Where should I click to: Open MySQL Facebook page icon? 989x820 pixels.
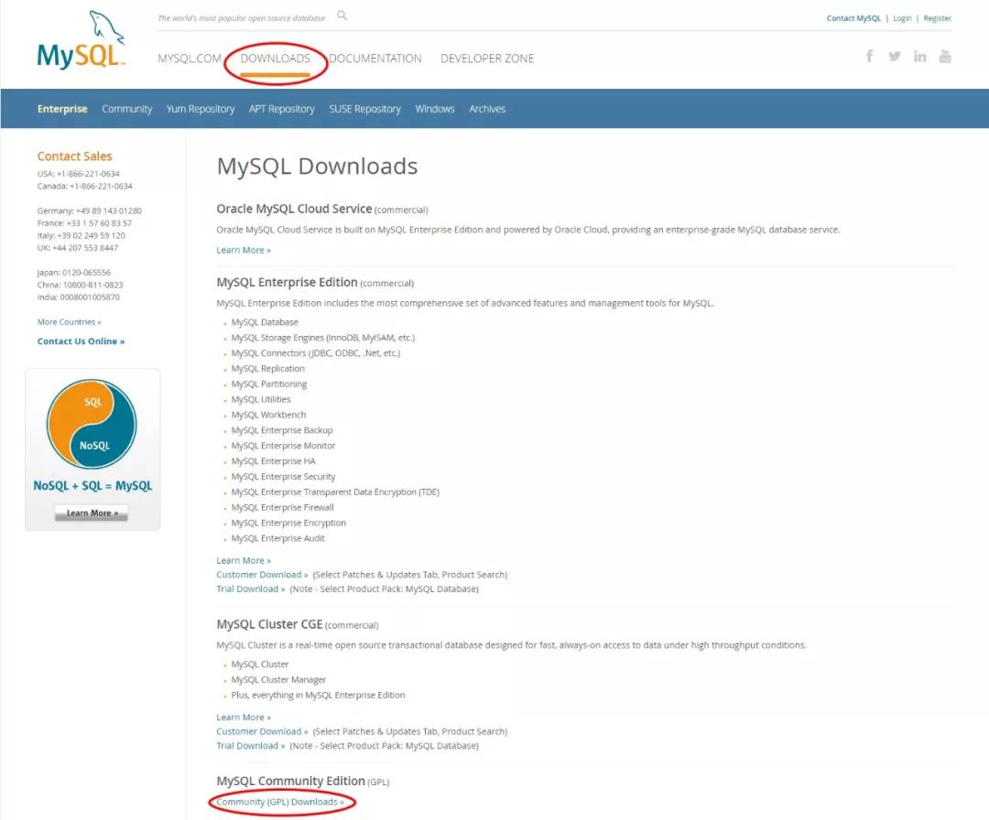(869, 56)
